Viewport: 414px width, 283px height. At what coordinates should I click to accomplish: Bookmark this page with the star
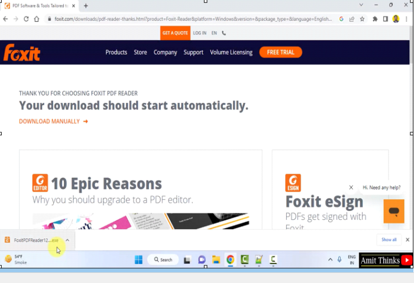(x=362, y=19)
